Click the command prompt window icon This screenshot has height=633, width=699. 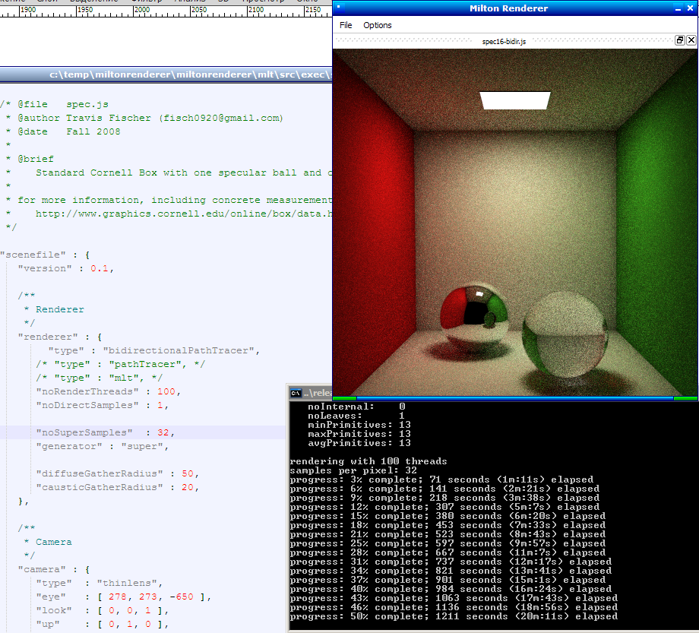[296, 393]
